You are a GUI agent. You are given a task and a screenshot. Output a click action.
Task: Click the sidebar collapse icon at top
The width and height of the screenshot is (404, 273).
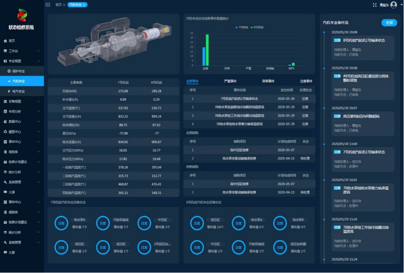(x=48, y=5)
